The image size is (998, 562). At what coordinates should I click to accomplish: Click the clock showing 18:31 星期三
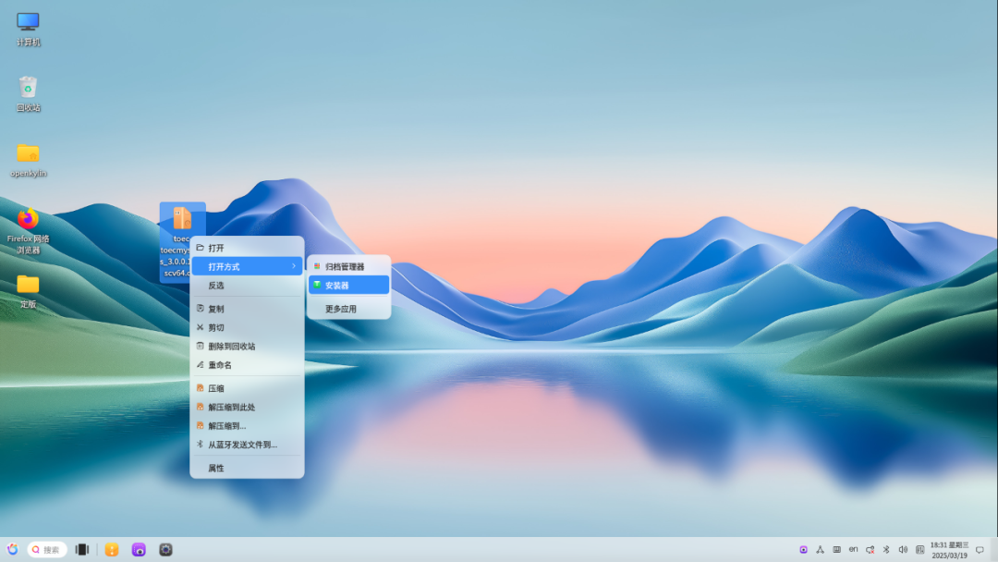pos(949,549)
